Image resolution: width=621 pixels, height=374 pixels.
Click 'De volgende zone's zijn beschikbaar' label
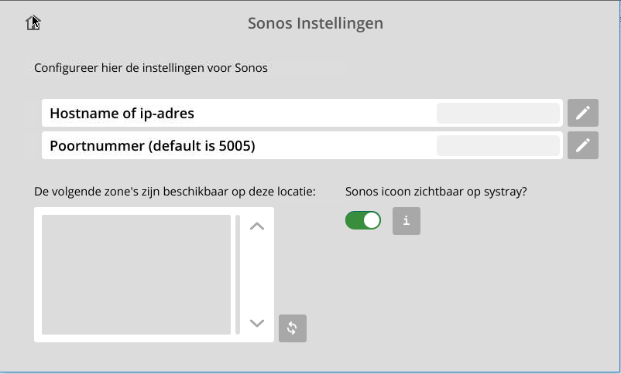pyautogui.click(x=175, y=192)
